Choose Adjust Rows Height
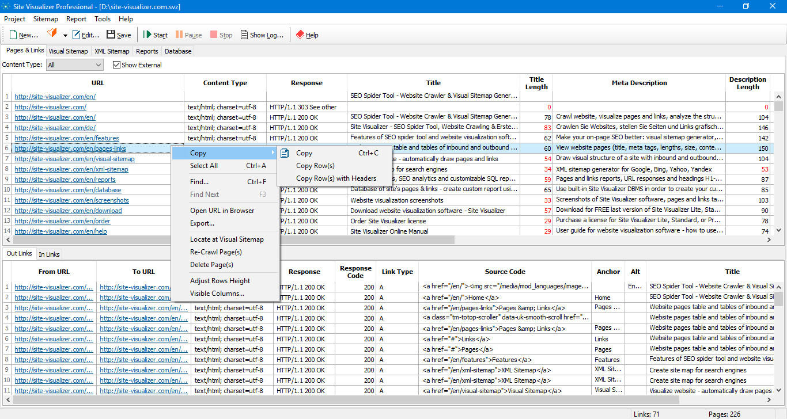787x419 pixels. [225, 281]
